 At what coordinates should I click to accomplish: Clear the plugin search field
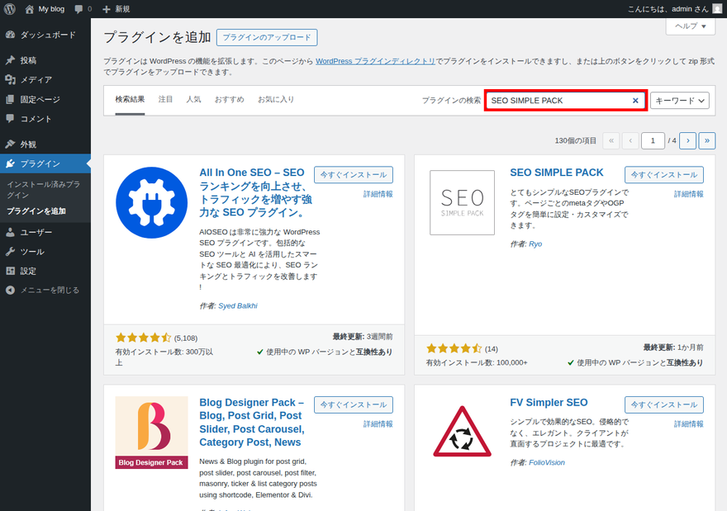[x=635, y=101]
